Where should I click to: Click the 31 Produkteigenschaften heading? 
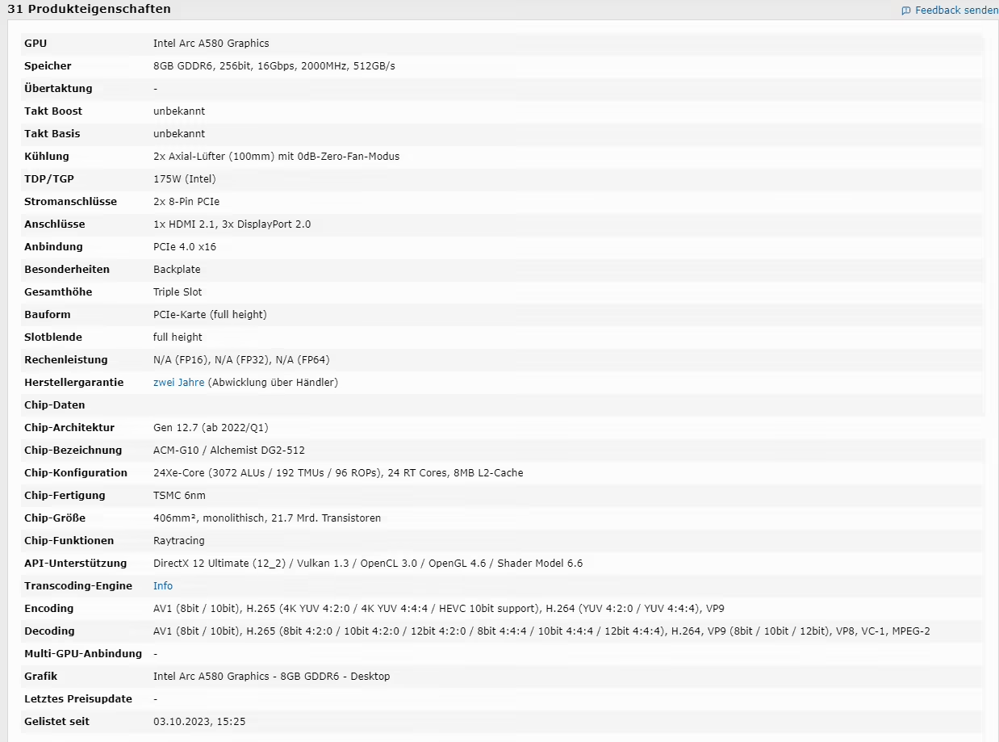89,9
